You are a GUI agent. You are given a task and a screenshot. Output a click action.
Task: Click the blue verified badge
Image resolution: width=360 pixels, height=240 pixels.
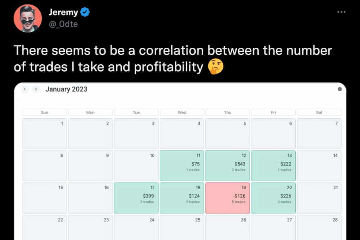(85, 13)
